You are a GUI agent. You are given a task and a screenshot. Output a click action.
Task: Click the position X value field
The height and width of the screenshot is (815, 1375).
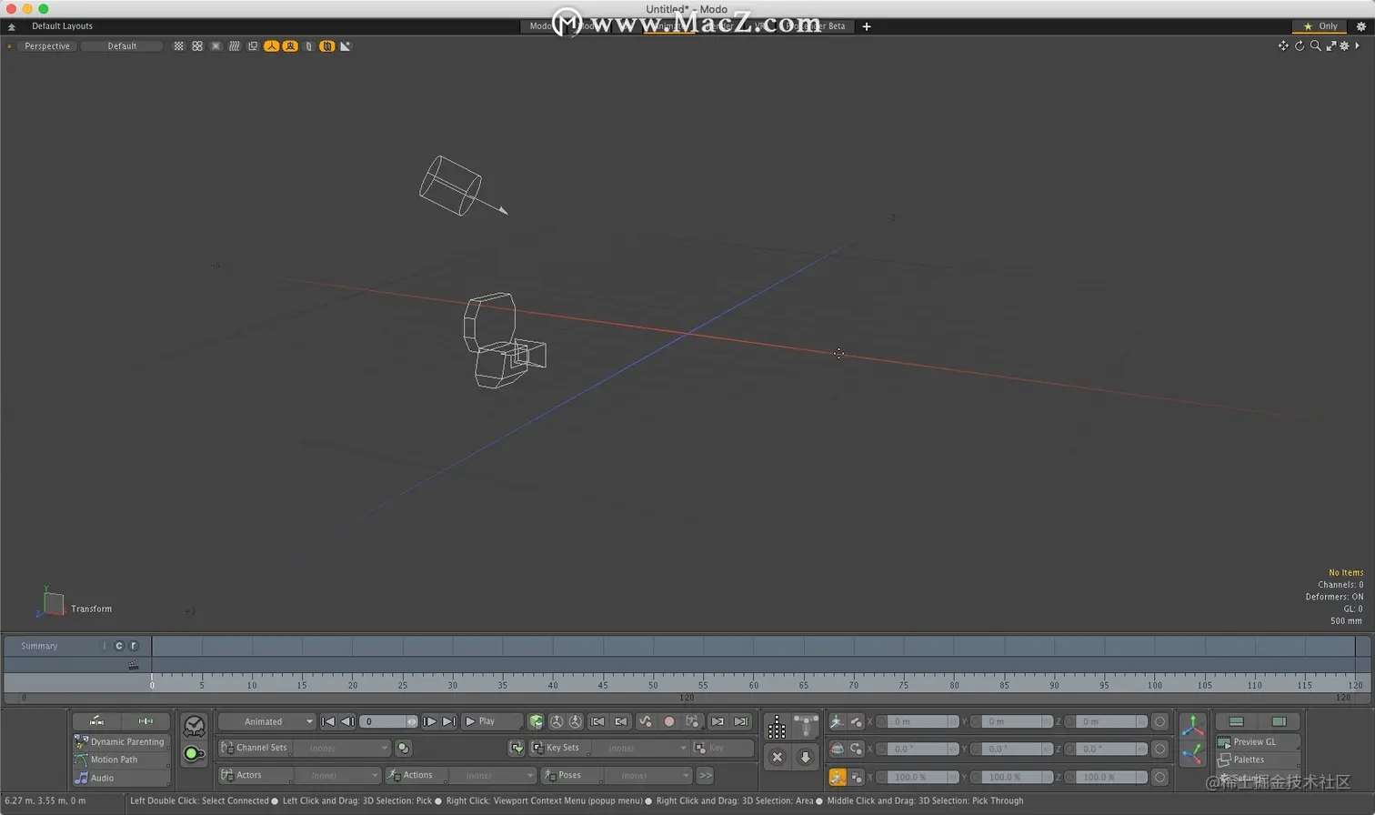(x=918, y=721)
